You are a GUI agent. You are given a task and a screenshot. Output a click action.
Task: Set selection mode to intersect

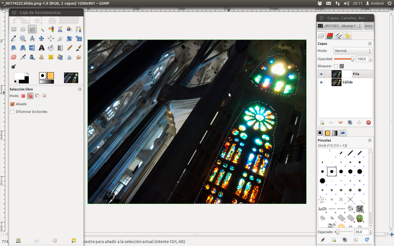coord(44,96)
